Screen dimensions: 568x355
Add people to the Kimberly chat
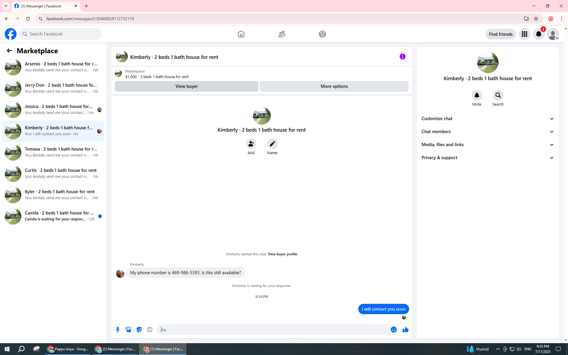(251, 144)
